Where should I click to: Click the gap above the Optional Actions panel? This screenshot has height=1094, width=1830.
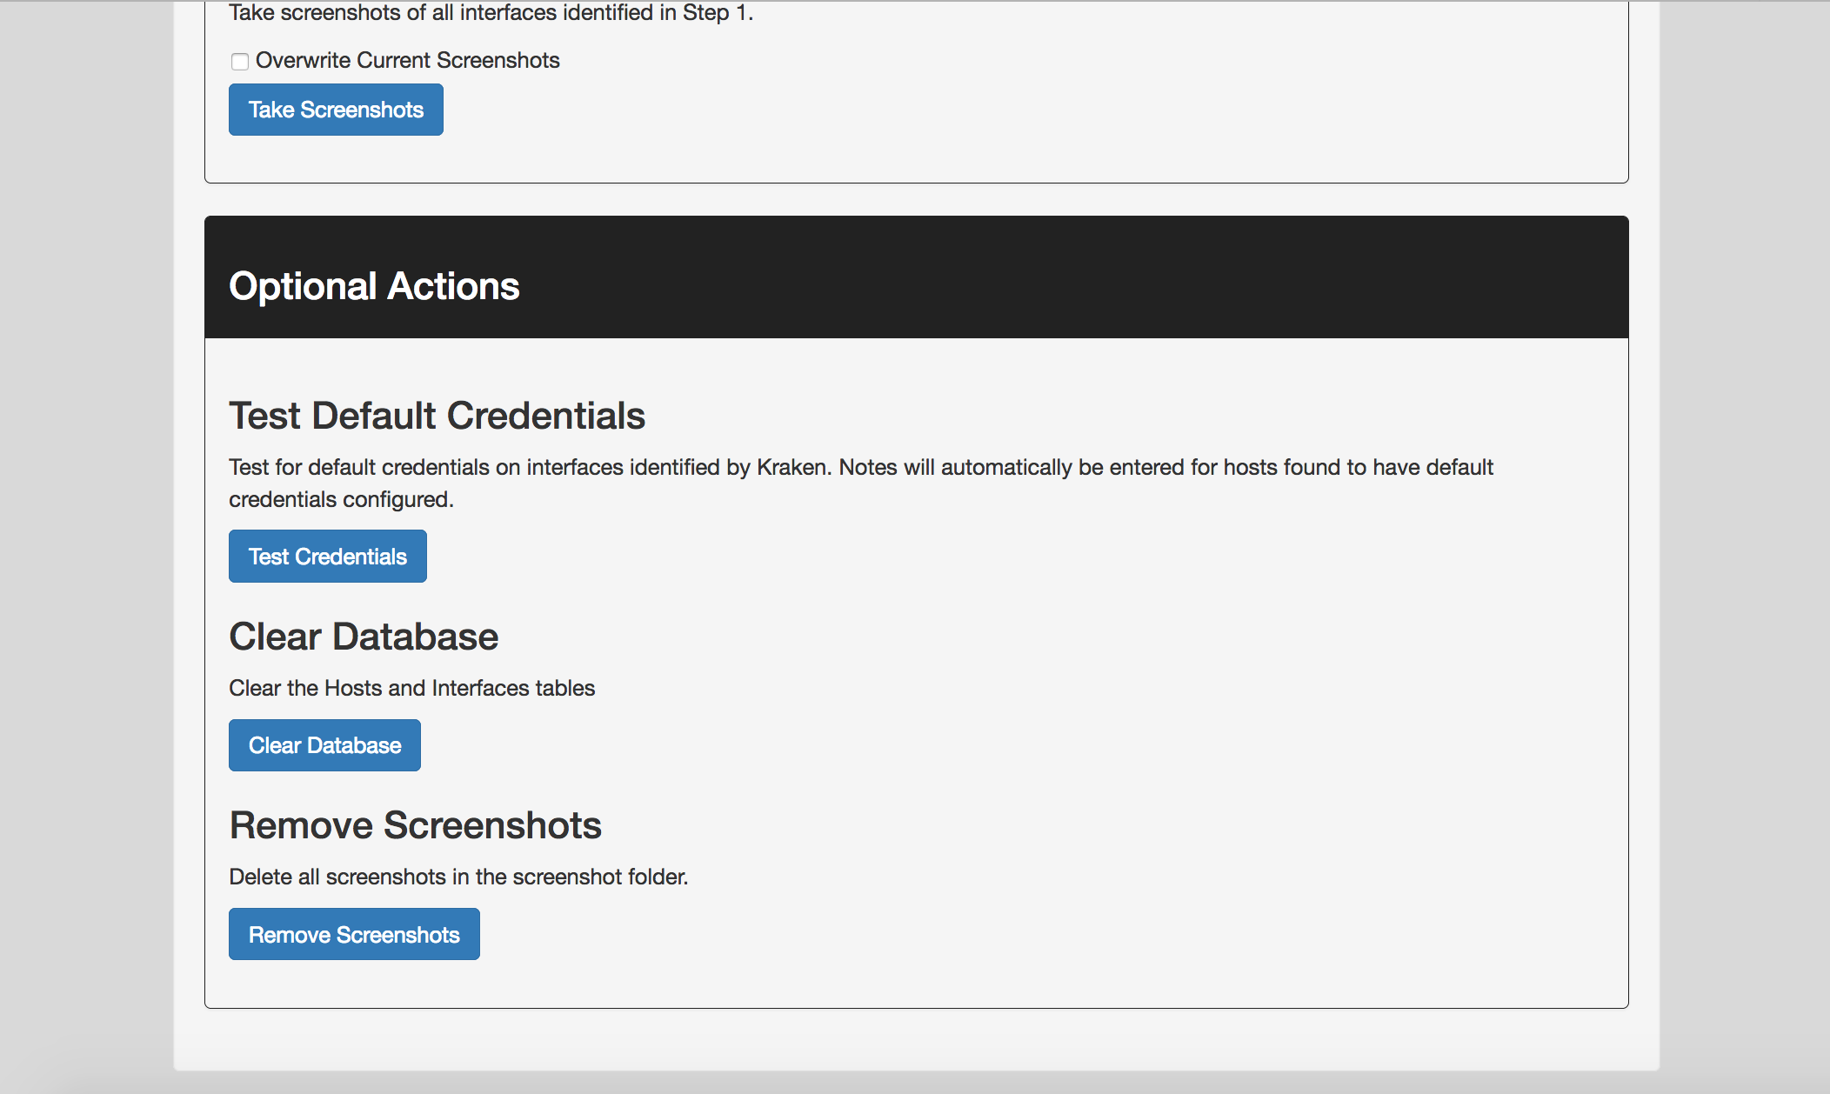coord(913,200)
